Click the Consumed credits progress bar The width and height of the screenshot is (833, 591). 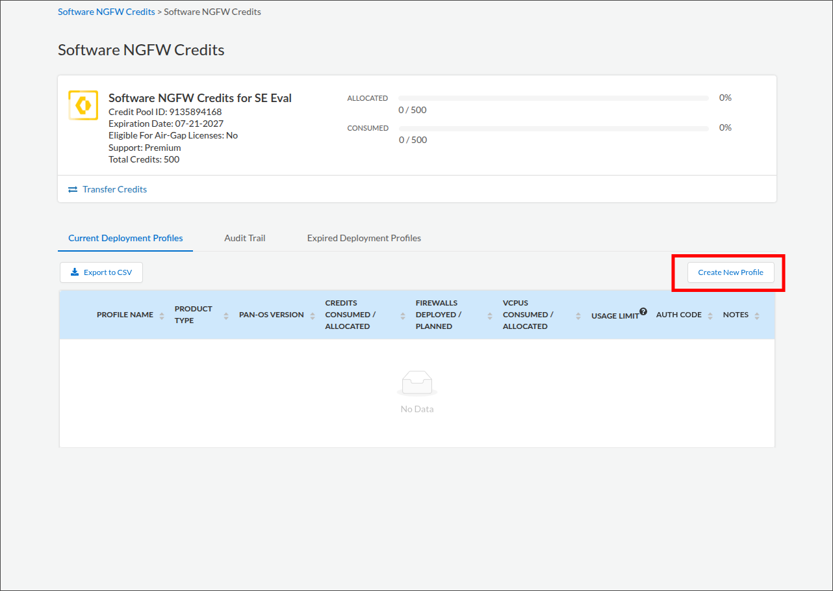[x=554, y=128]
